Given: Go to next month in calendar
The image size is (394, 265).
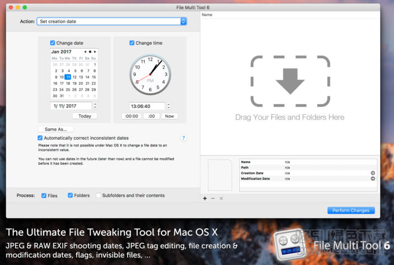Looking at the screenshot, I should pos(95,52).
